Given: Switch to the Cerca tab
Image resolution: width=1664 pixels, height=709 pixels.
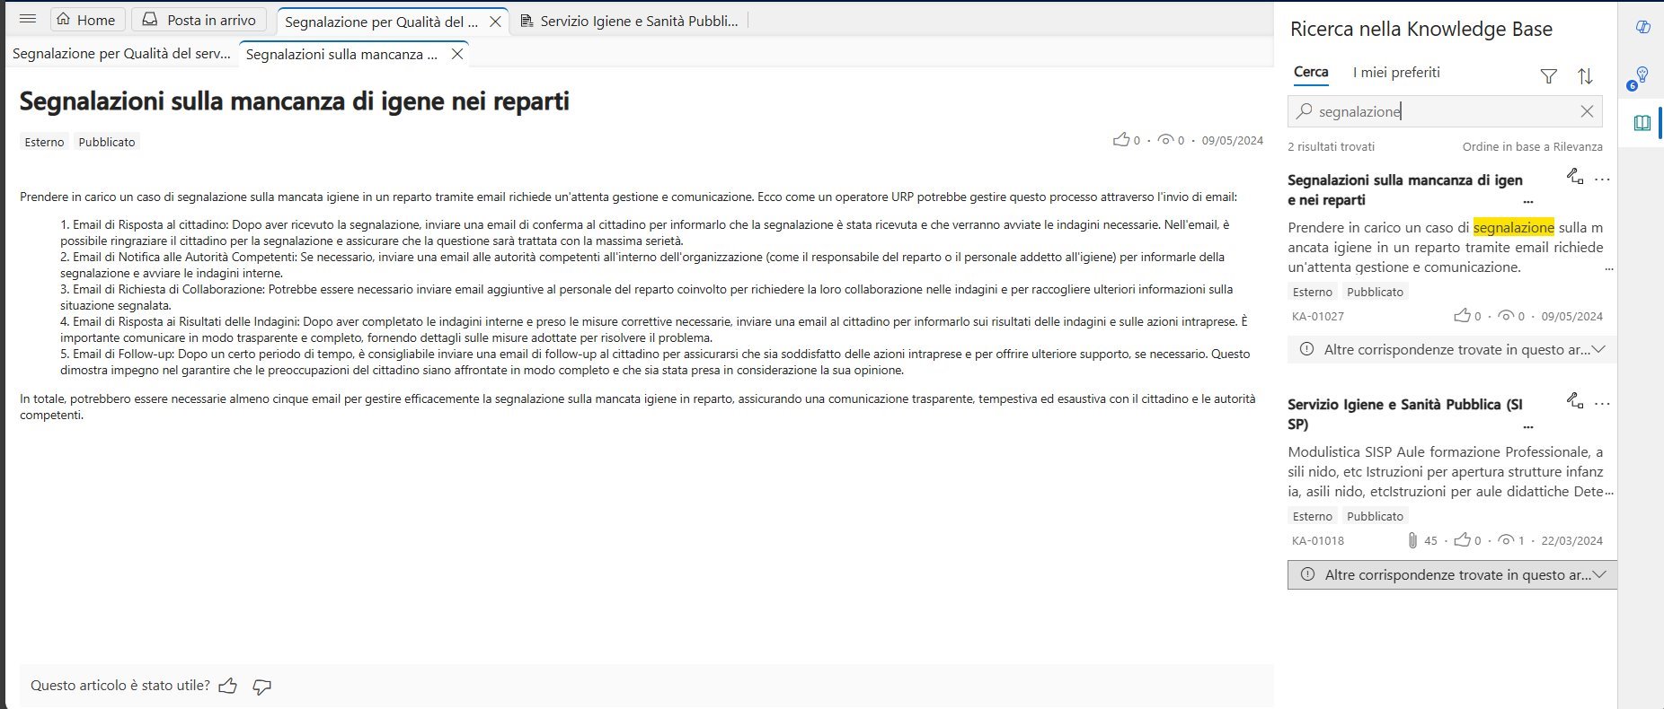Looking at the screenshot, I should pyautogui.click(x=1311, y=73).
